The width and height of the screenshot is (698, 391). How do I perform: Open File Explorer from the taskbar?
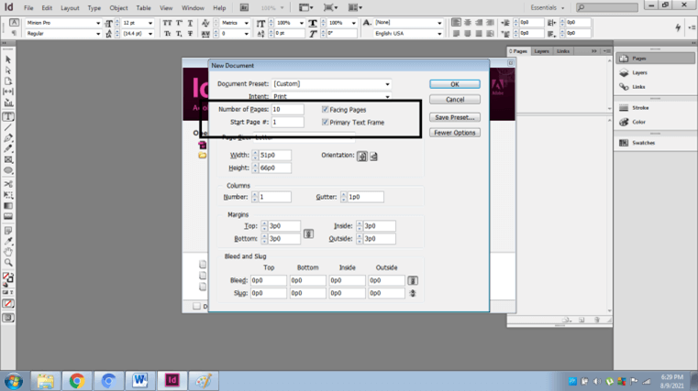click(46, 381)
